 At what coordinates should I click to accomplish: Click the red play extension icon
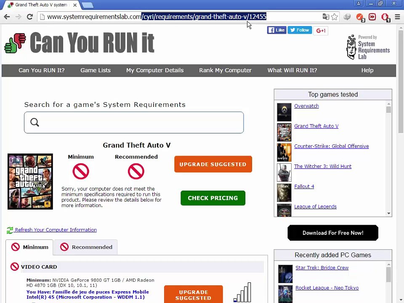pyautogui.click(x=372, y=17)
